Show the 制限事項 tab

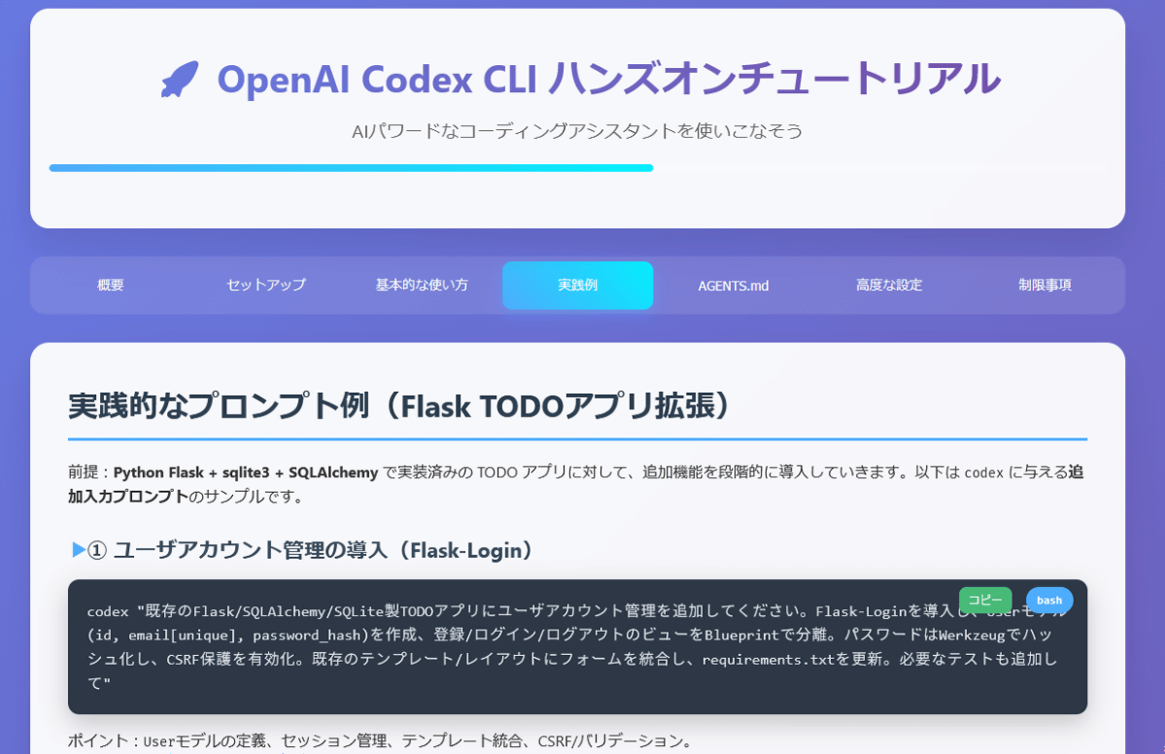[1045, 285]
